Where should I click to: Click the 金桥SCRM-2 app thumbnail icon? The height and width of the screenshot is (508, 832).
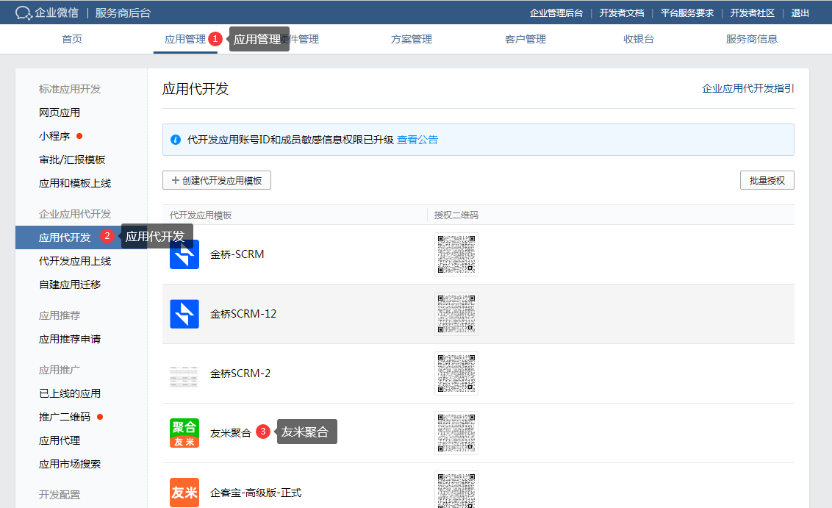pos(184,373)
